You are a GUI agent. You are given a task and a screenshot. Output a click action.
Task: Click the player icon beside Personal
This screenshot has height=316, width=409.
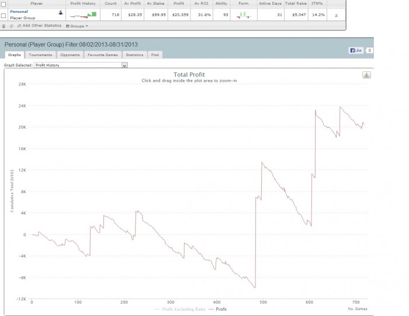pyautogui.click(x=61, y=12)
